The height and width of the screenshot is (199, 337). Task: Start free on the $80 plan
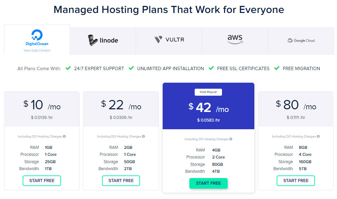(296, 181)
